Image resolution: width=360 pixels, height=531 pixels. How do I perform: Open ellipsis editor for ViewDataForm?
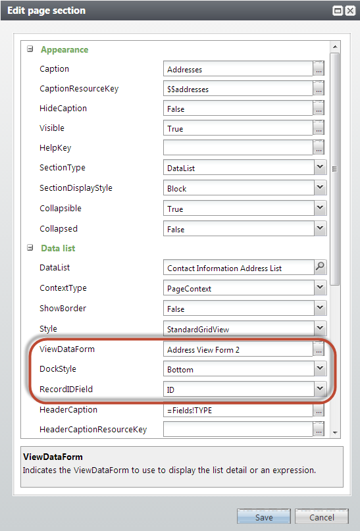[319, 349]
